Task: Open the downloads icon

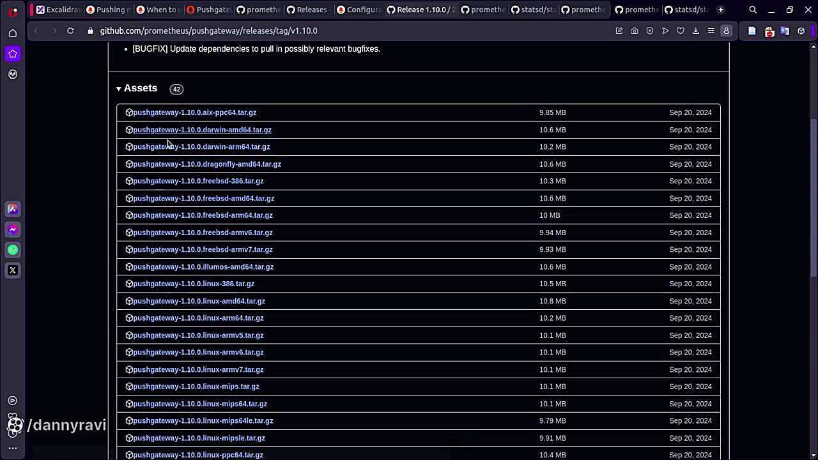Action: pyautogui.click(x=695, y=31)
